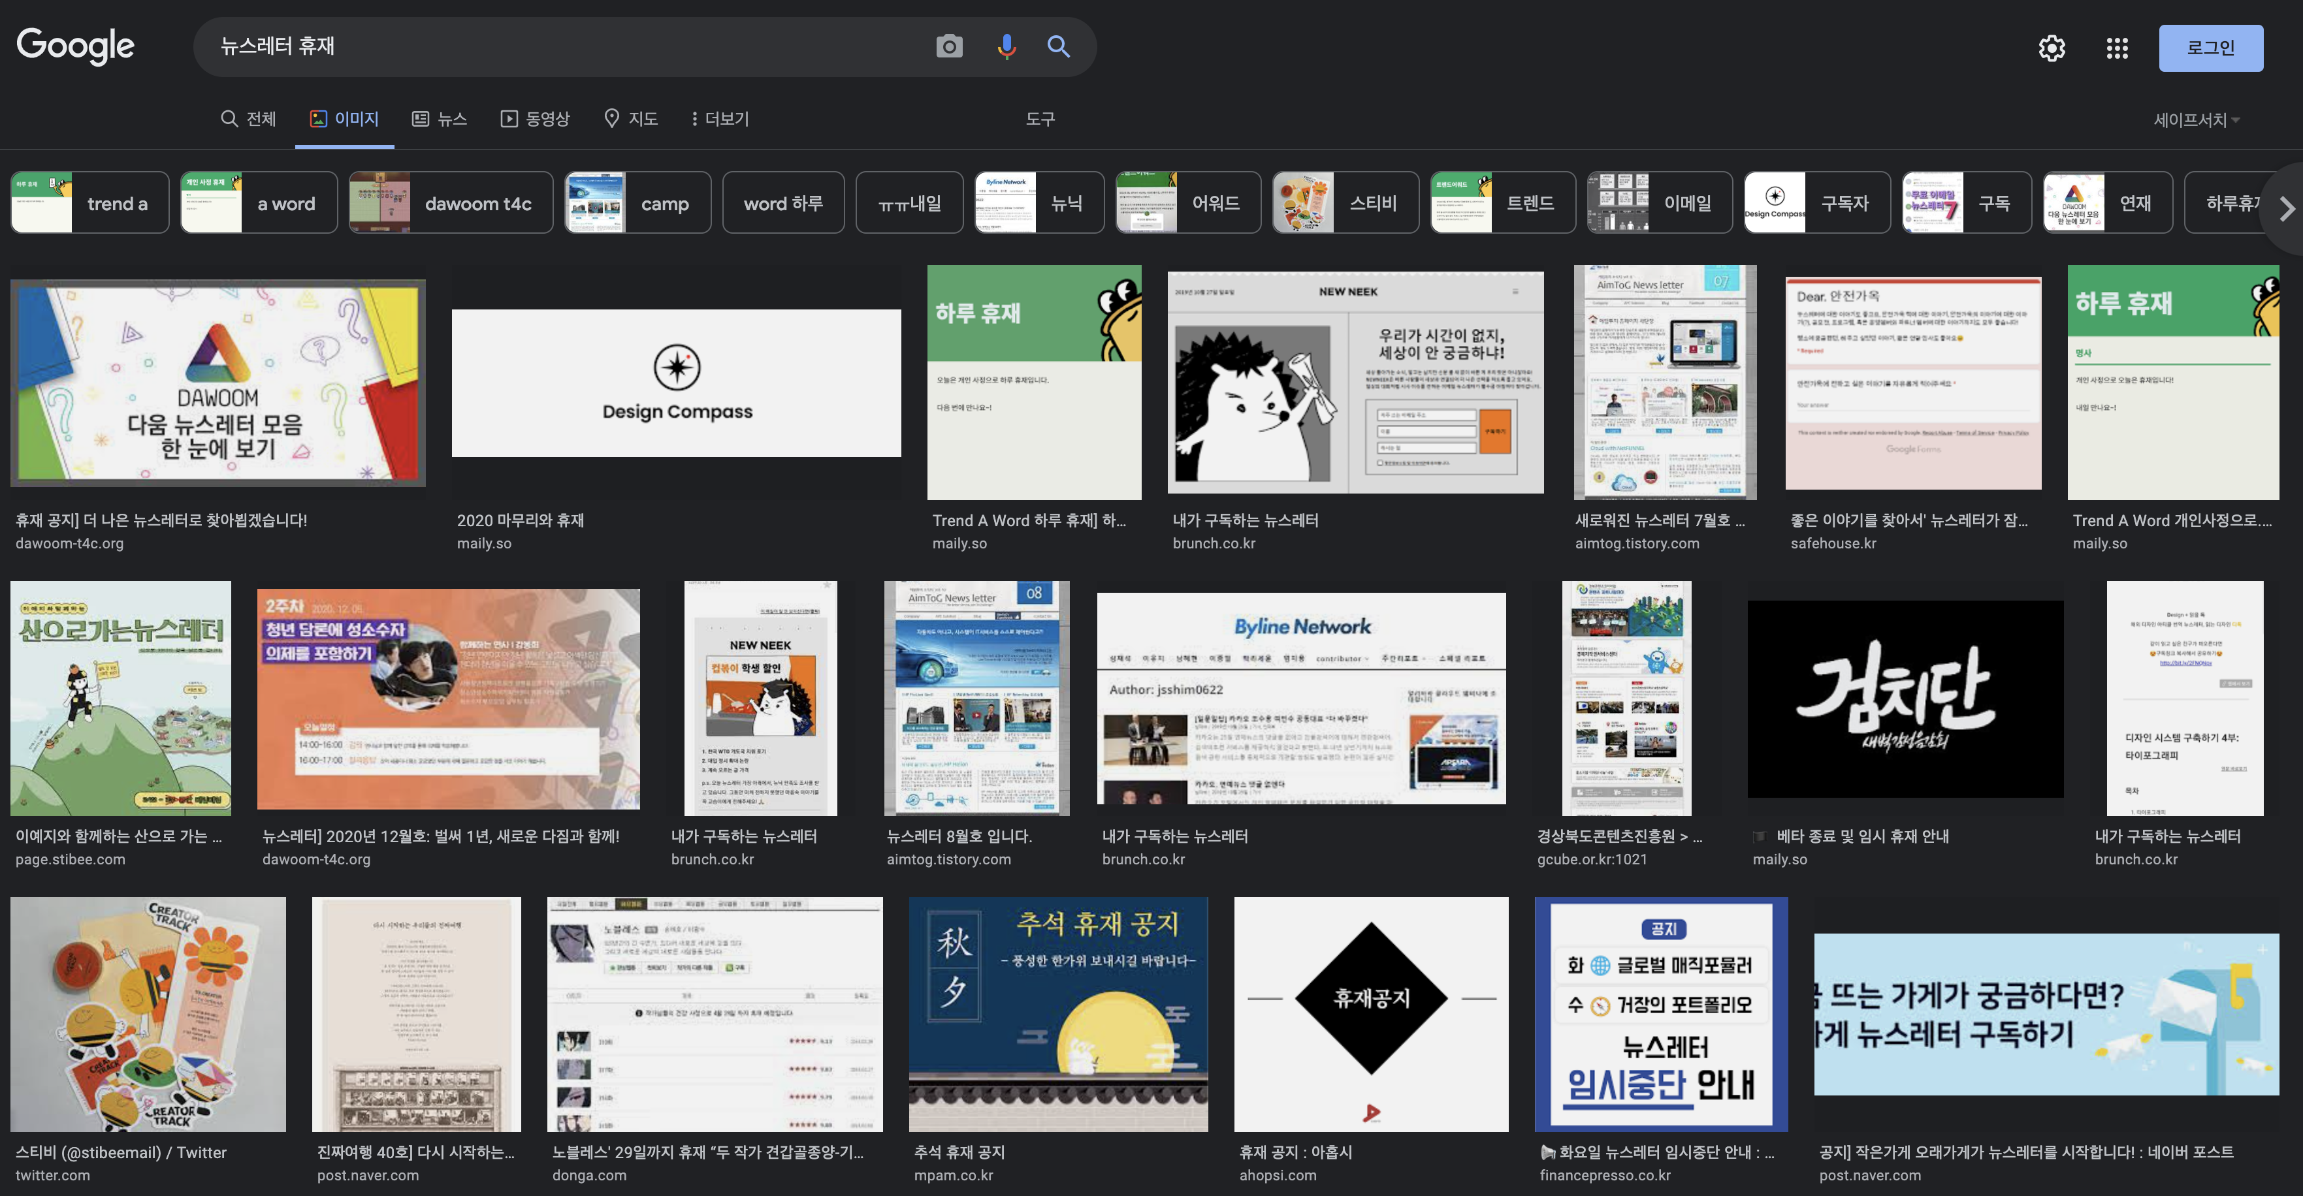Viewport: 2303px width, 1196px height.
Task: Click 도구 to show search filters
Action: pyautogui.click(x=1042, y=118)
